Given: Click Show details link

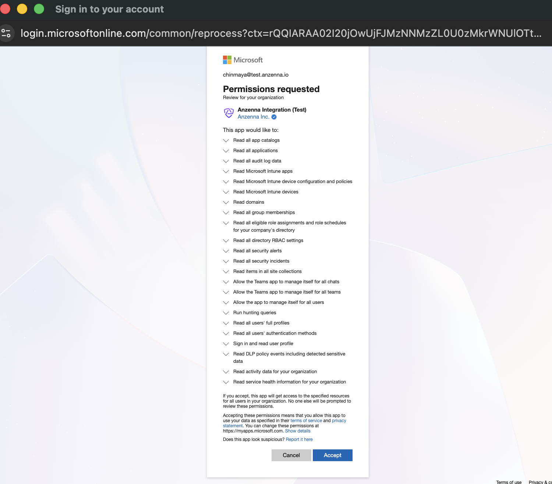Looking at the screenshot, I should pyautogui.click(x=298, y=431).
